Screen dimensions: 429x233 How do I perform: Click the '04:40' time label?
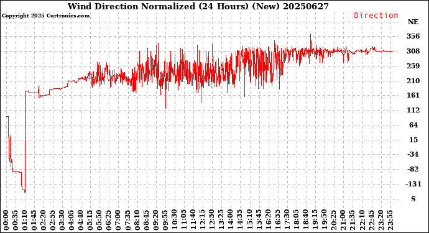coord(81,220)
